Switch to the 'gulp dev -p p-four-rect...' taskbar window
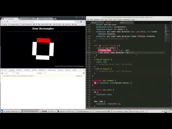The width and height of the screenshot is (172, 129). (66, 111)
